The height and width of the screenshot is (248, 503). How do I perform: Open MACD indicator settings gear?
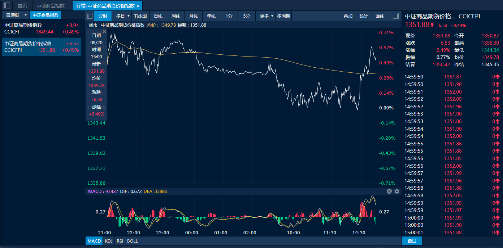pos(397,191)
